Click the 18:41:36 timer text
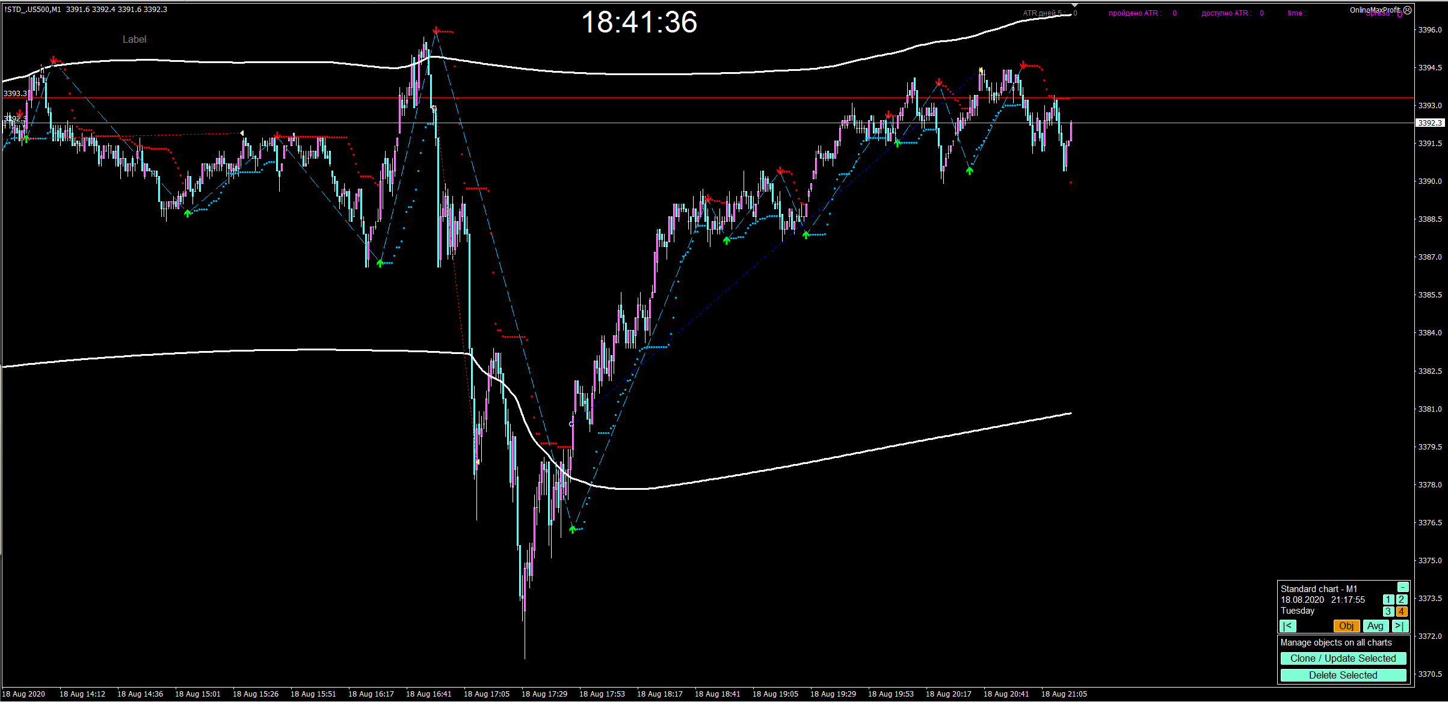1448x702 pixels. [x=639, y=22]
